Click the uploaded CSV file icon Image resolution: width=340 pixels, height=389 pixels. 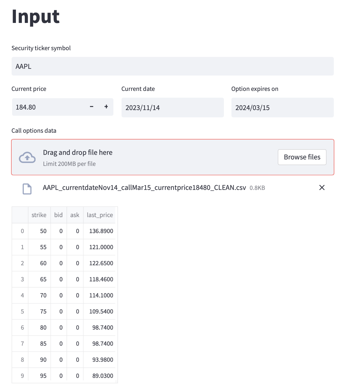27,189
